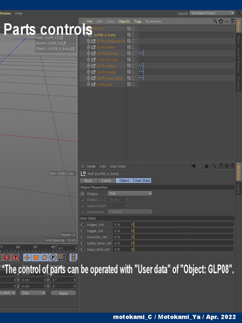Click the Object Manager new panel plus icon
The height and width of the screenshot is (323, 242).
tap(233, 21)
